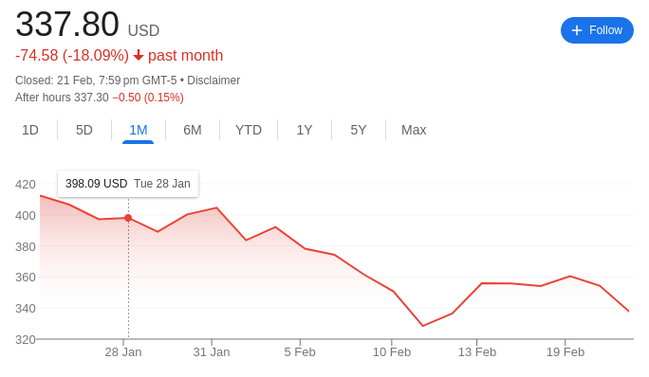Click the 337.80 price heading
Image resolution: width=649 pixels, height=377 pixels.
click(67, 24)
